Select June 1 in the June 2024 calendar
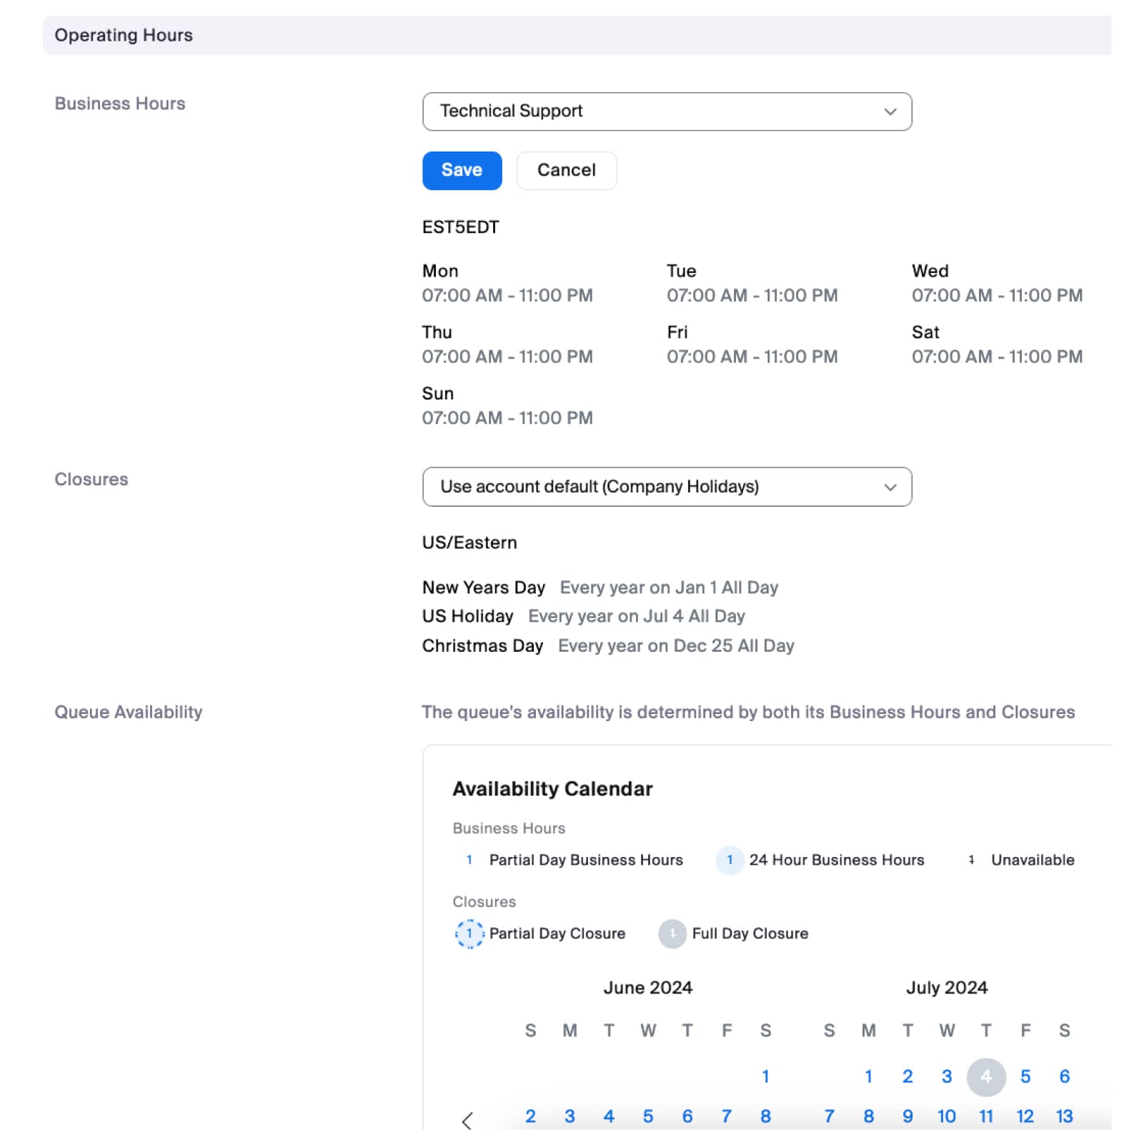This screenshot has height=1130, width=1129. pyautogui.click(x=765, y=1076)
